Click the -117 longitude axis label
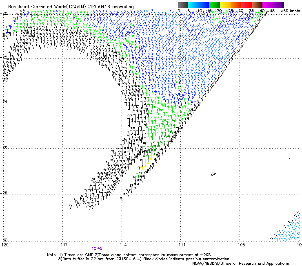 coord(62,245)
